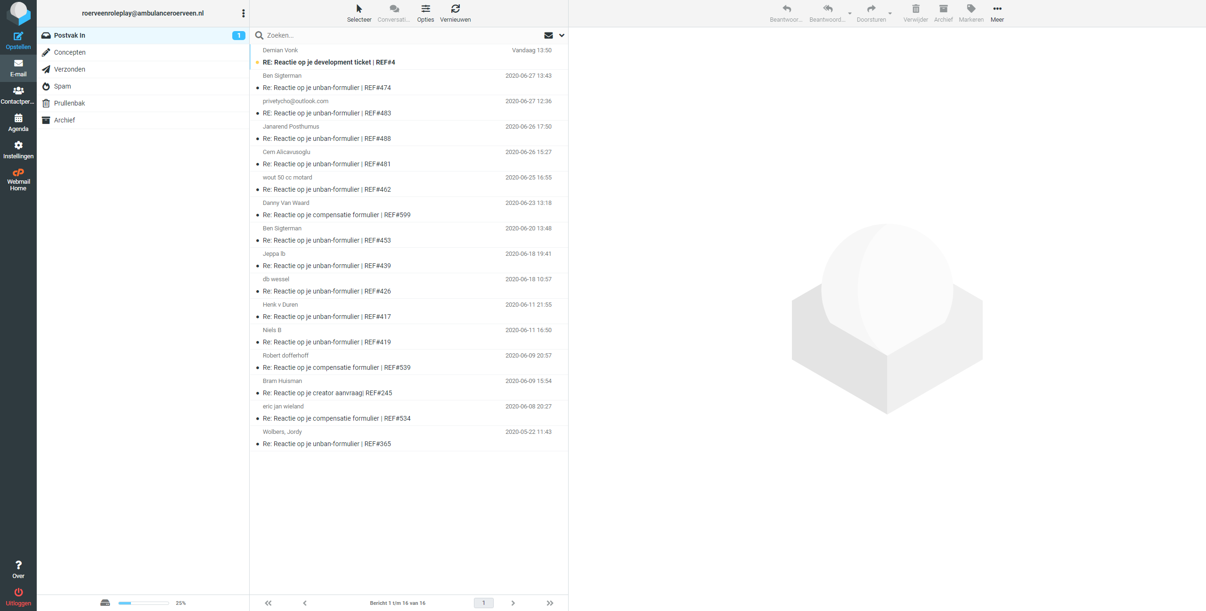Click the Vernieuwen refresh icon
Screen dimensions: 1206x611
coord(455,9)
